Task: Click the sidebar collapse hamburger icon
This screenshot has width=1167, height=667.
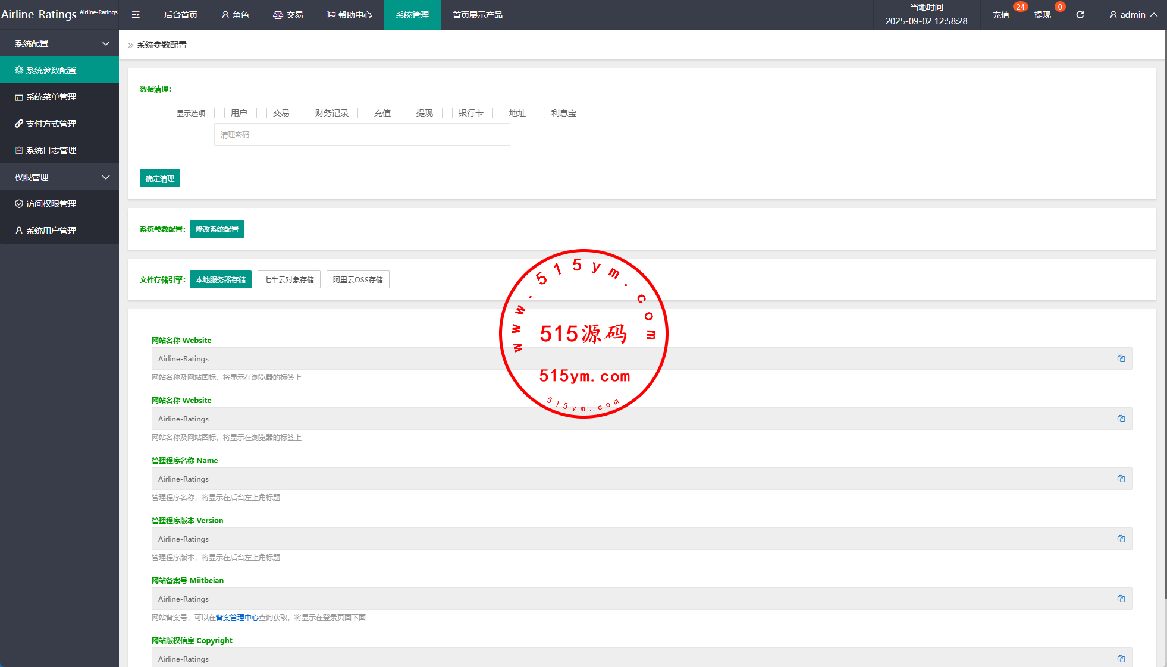Action: click(x=136, y=15)
